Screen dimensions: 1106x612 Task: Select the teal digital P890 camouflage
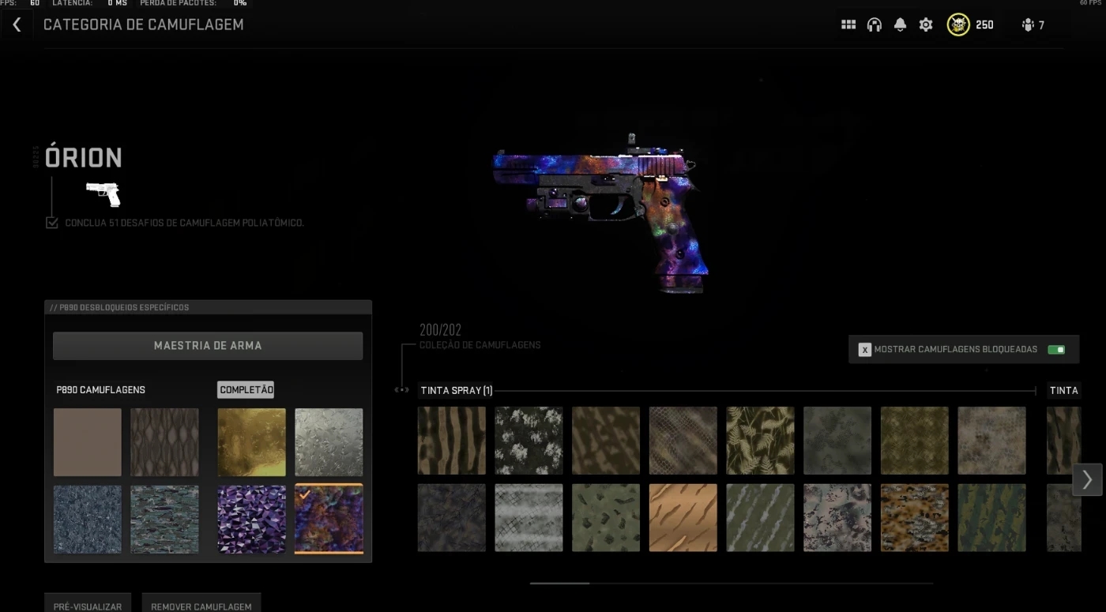[164, 519]
